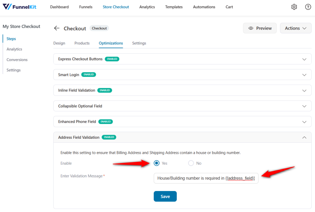Open Cart in top navigation
Image resolution: width=315 pixels, height=212 pixels.
tap(229, 7)
